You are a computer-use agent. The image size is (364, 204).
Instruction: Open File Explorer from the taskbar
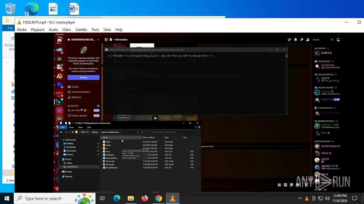point(131,198)
